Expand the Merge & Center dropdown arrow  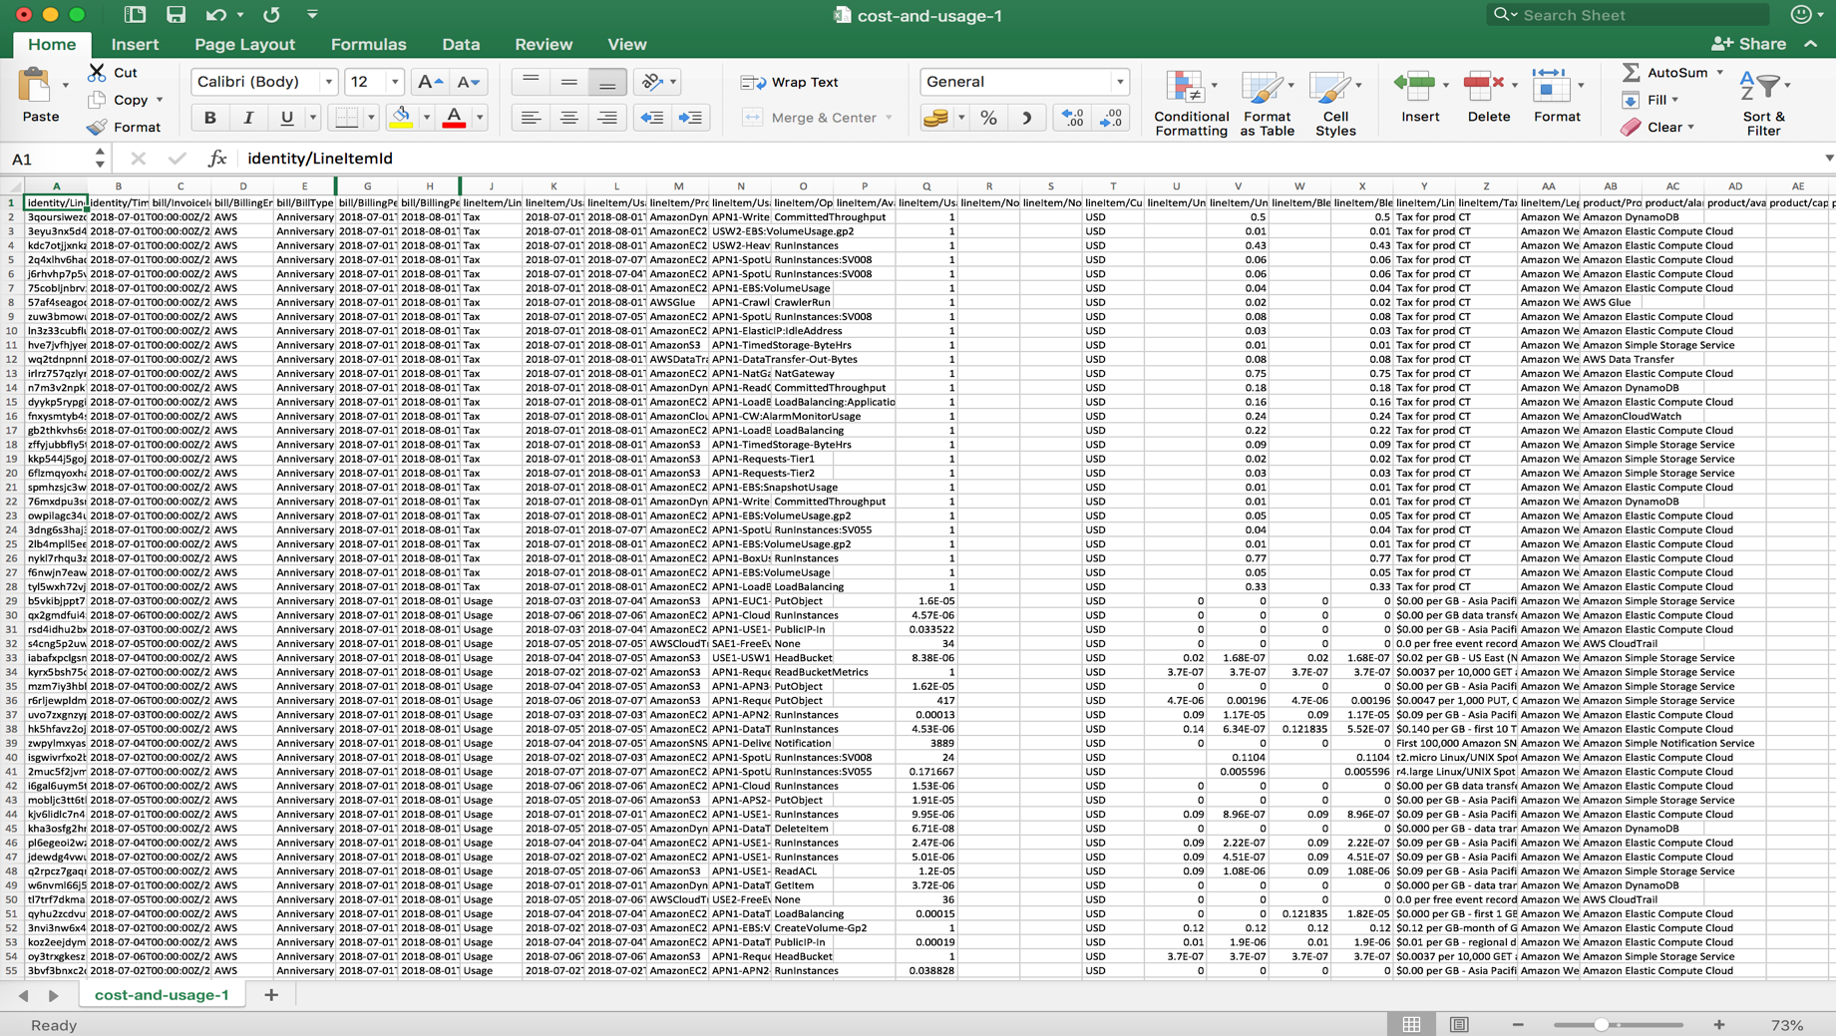coord(889,118)
